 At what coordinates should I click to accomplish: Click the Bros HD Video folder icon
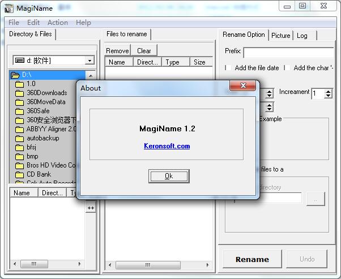click(19, 166)
